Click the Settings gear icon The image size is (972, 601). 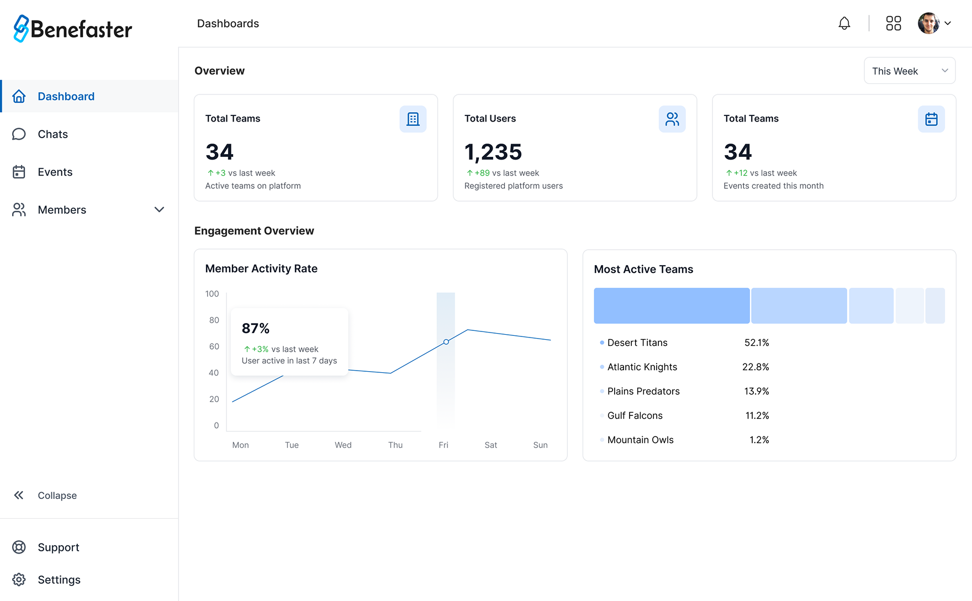coord(19,579)
